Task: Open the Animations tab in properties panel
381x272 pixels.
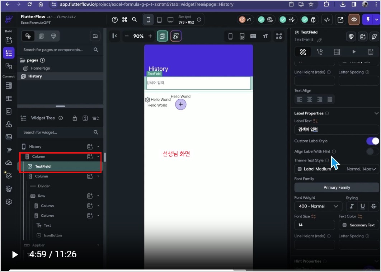Action: pyautogui.click(x=354, y=52)
